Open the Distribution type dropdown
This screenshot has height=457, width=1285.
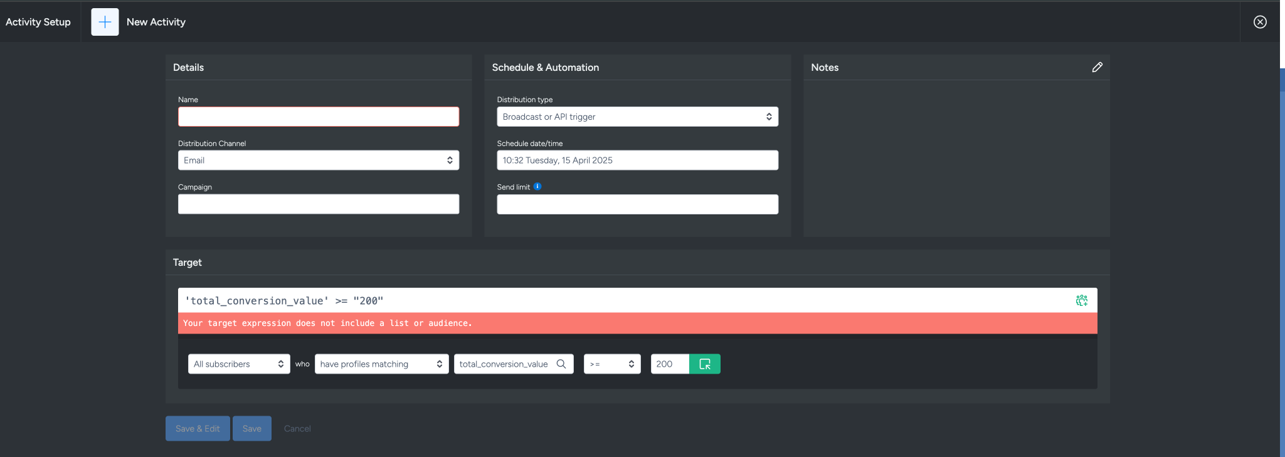click(x=637, y=117)
